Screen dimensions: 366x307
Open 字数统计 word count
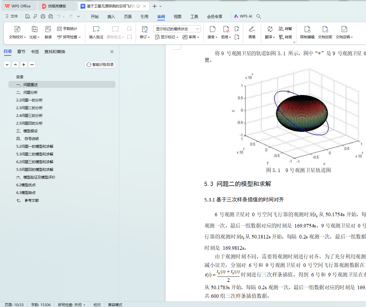click(67, 29)
